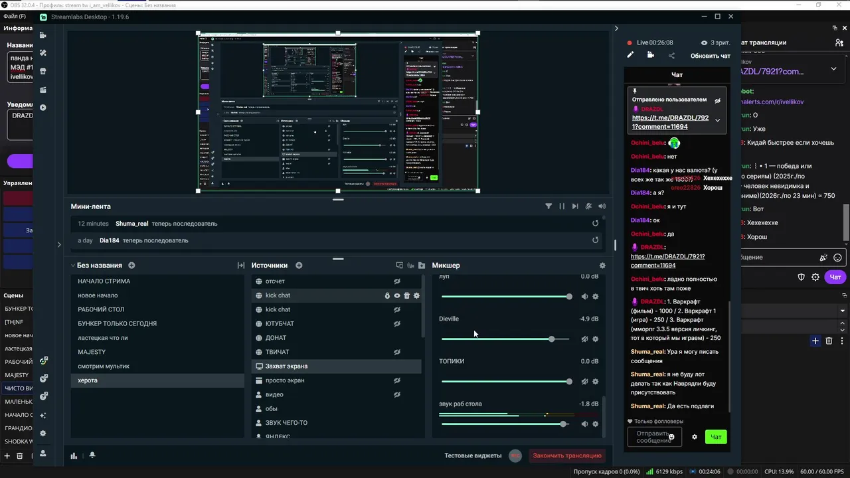Toggle visibility of отсчет source

tap(397, 281)
